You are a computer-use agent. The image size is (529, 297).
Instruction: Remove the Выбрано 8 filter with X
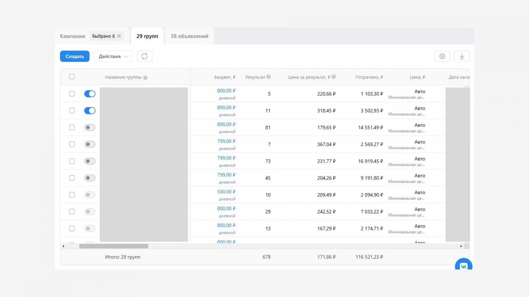pyautogui.click(x=119, y=36)
